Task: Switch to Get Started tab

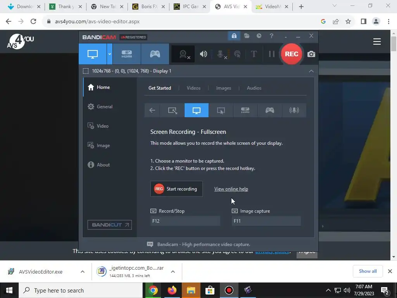Action: [160, 88]
